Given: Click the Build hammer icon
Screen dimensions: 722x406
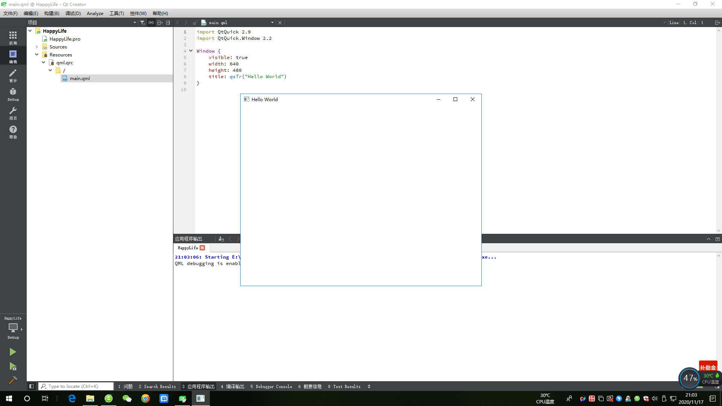Looking at the screenshot, I should (x=13, y=380).
